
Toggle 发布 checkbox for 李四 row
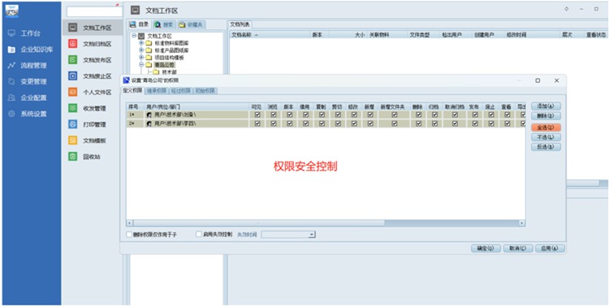(x=475, y=123)
